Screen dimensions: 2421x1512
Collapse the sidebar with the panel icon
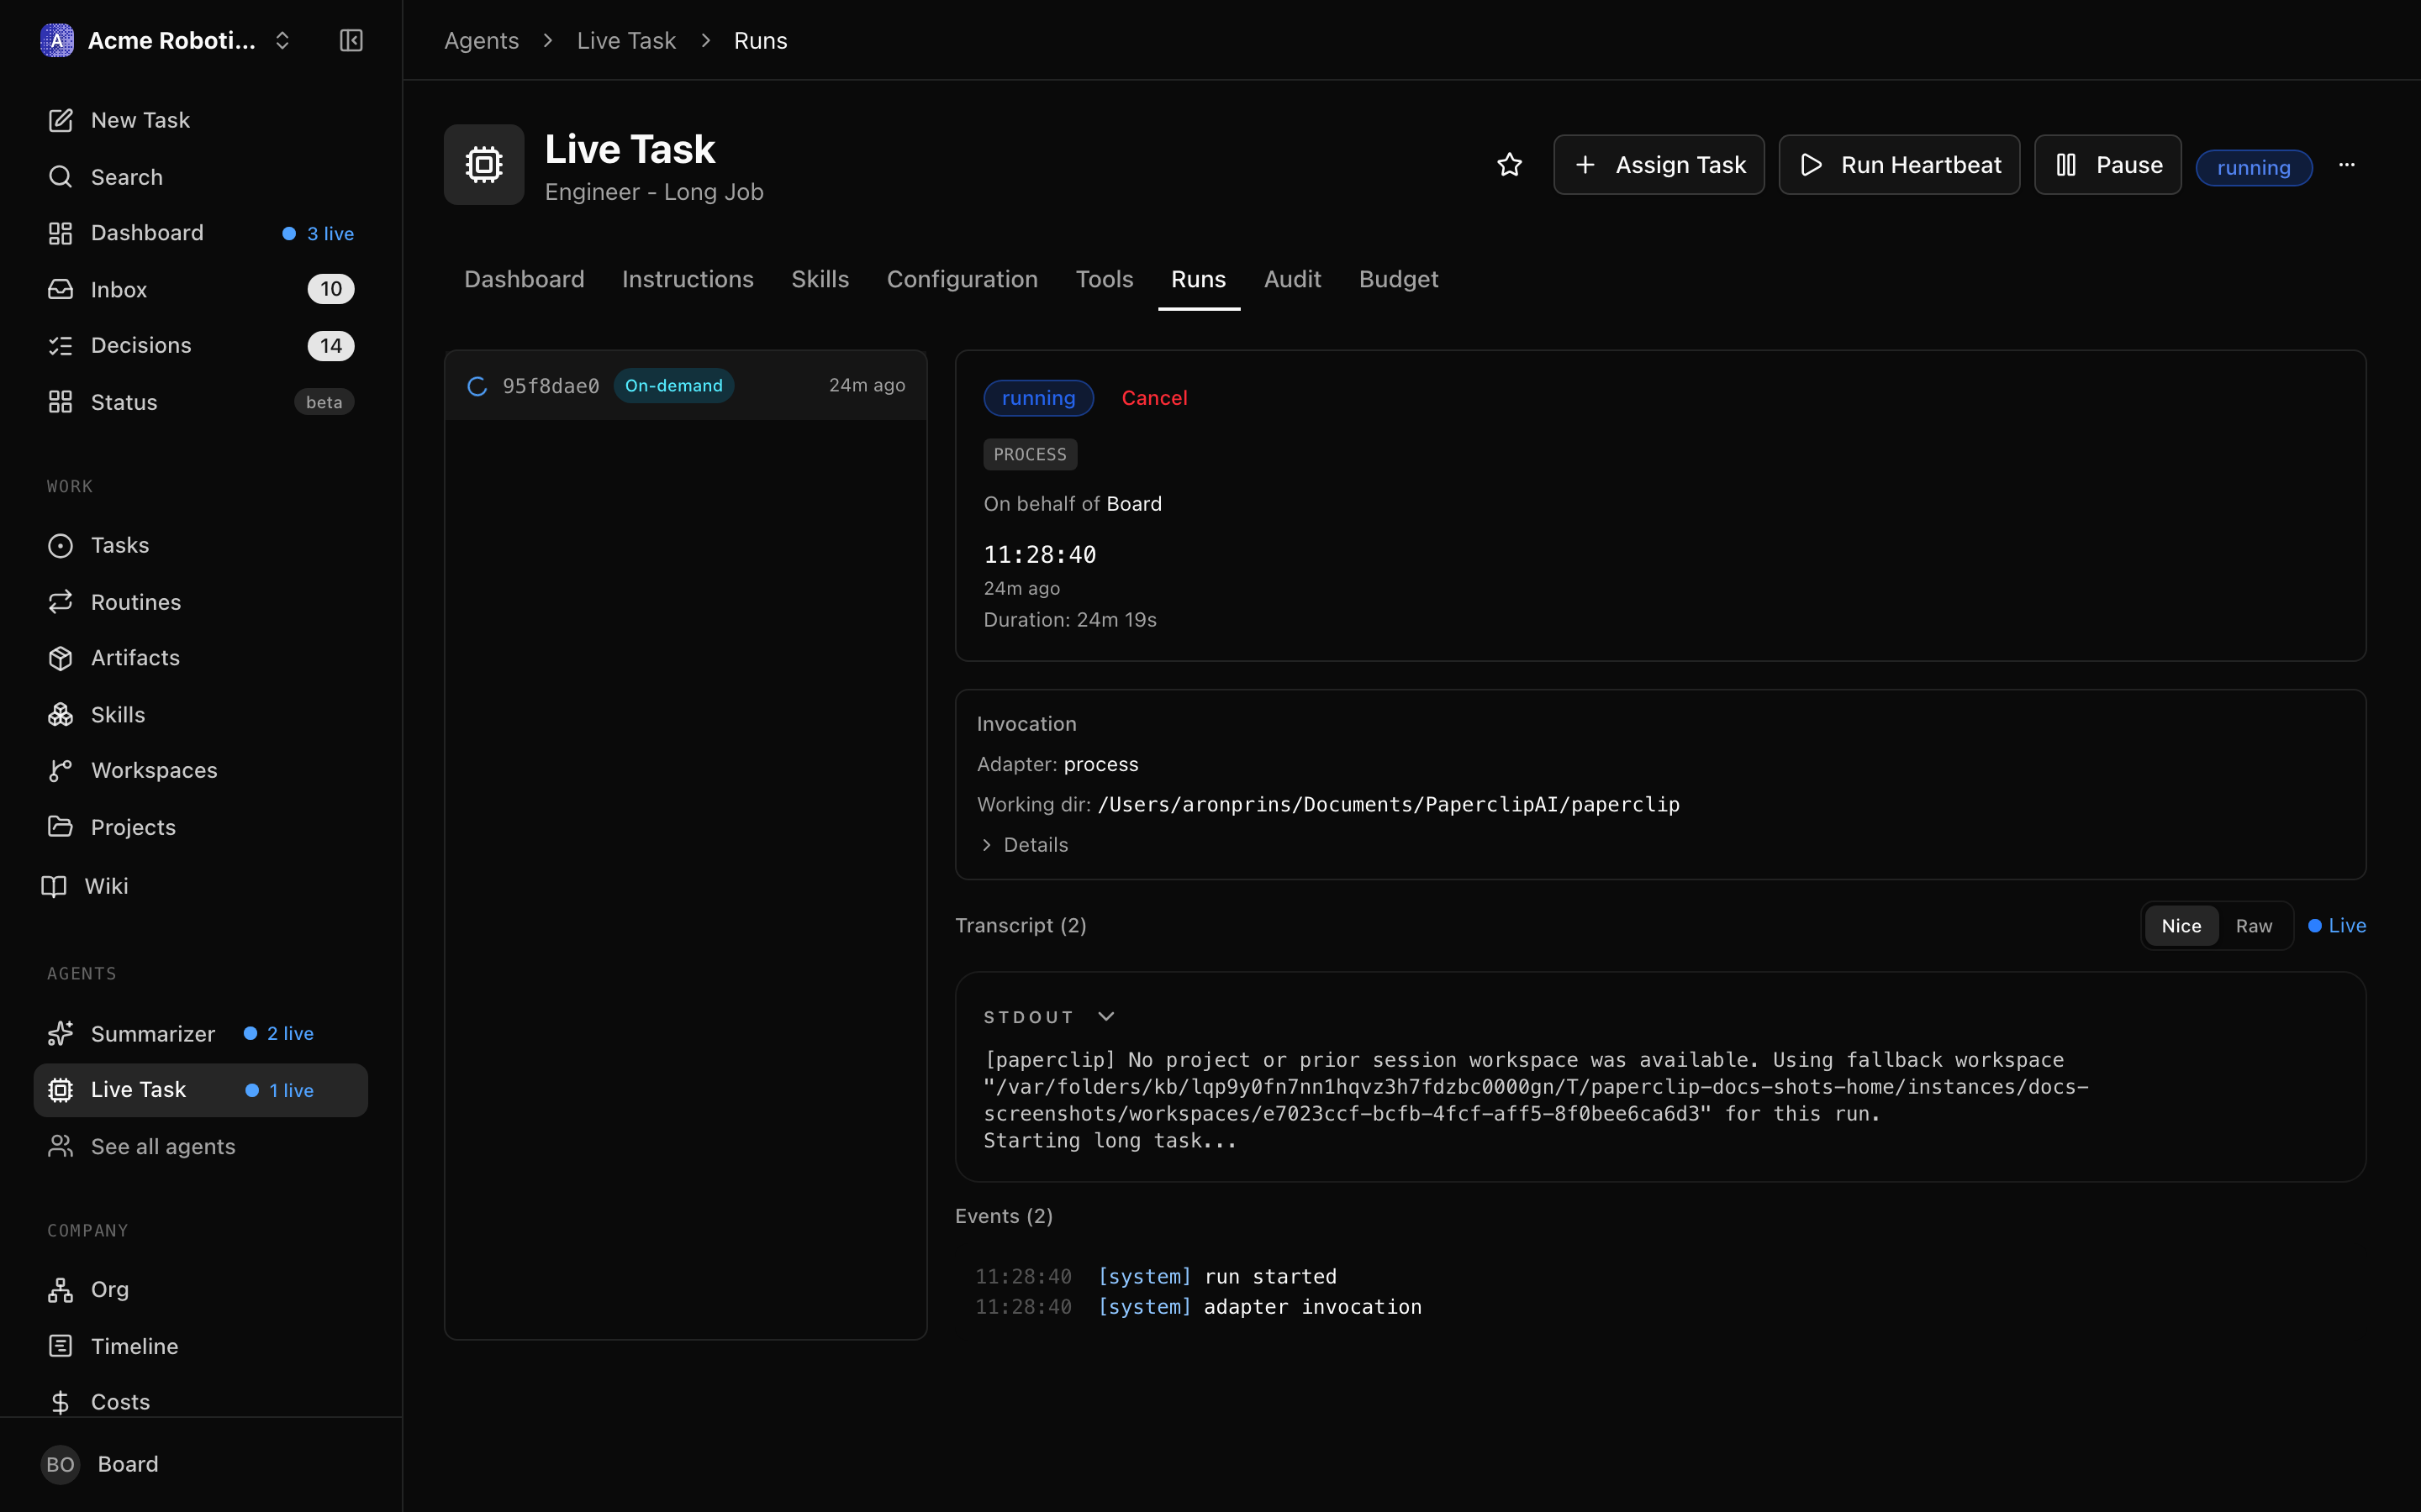pyautogui.click(x=351, y=40)
